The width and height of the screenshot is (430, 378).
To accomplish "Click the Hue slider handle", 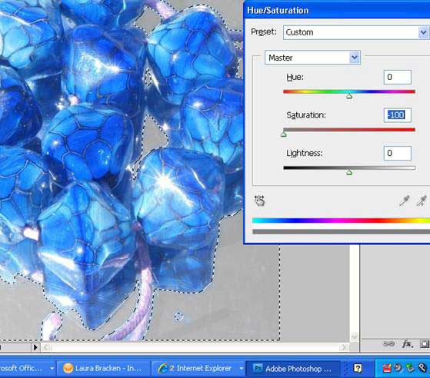I will point(349,96).
